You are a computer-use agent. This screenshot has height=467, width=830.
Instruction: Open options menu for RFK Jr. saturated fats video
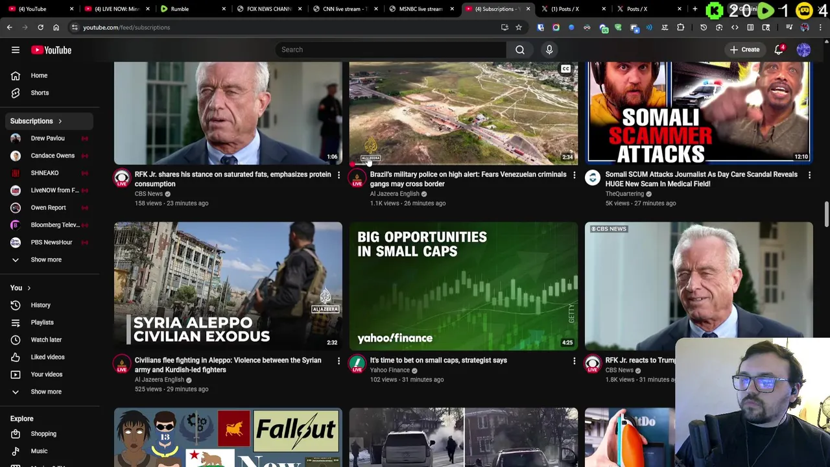pyautogui.click(x=338, y=174)
